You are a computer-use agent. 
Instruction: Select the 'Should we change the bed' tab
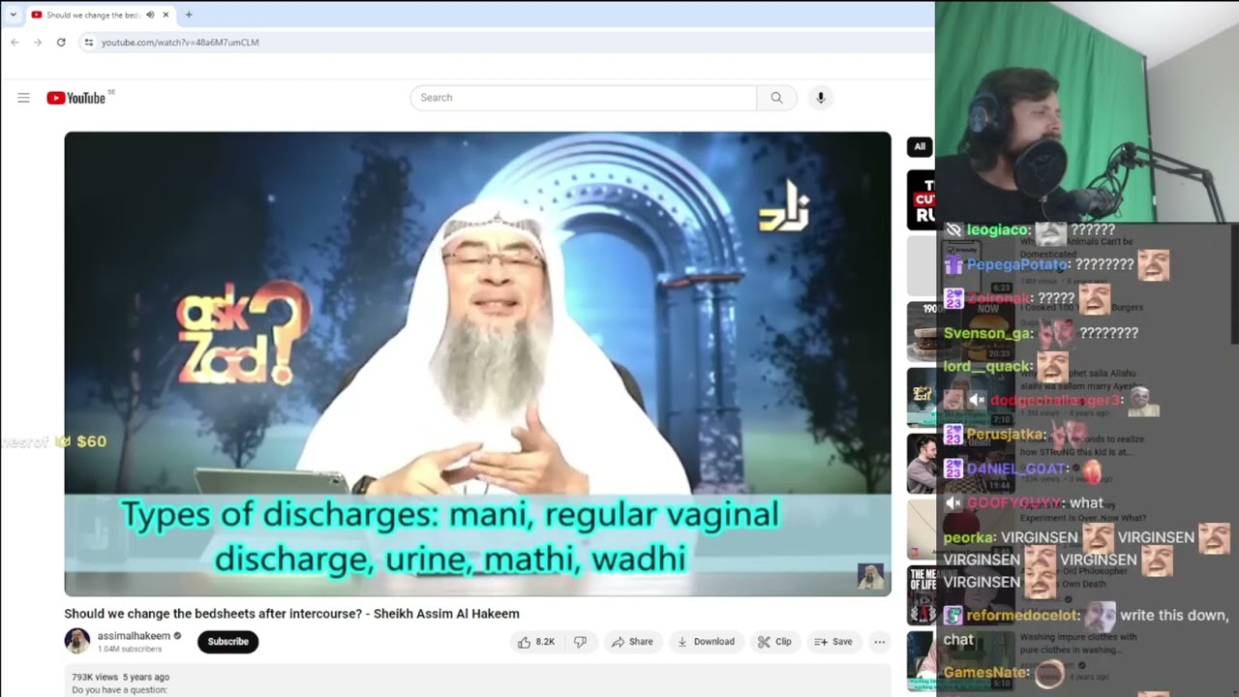[93, 15]
